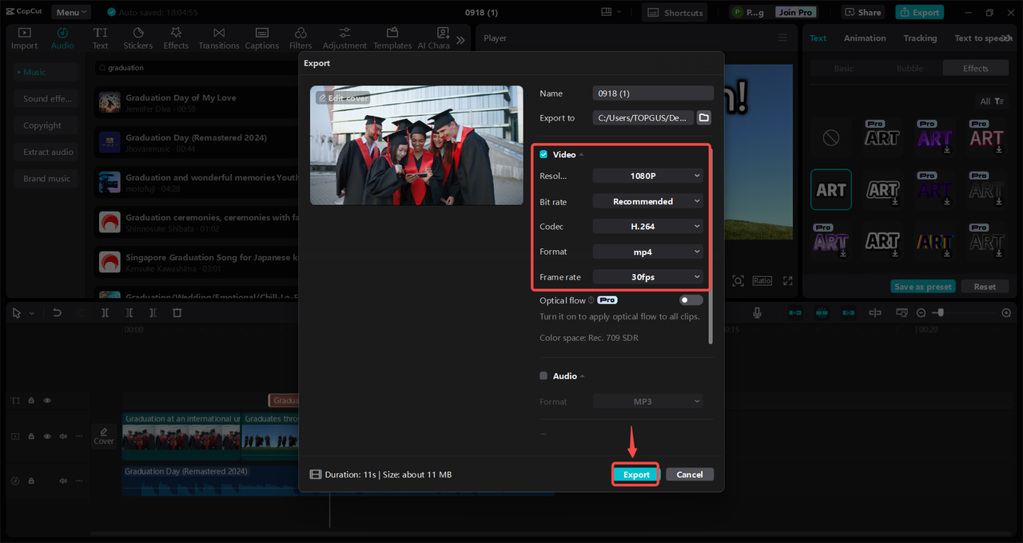Image resolution: width=1023 pixels, height=543 pixels.
Task: Open the Adjustment panel
Action: [x=344, y=38]
